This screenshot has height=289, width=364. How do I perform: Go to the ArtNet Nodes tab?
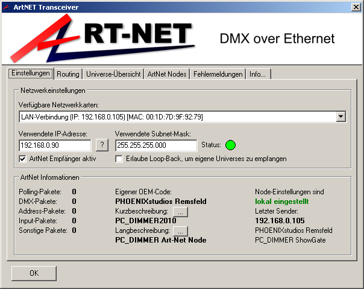(167, 74)
